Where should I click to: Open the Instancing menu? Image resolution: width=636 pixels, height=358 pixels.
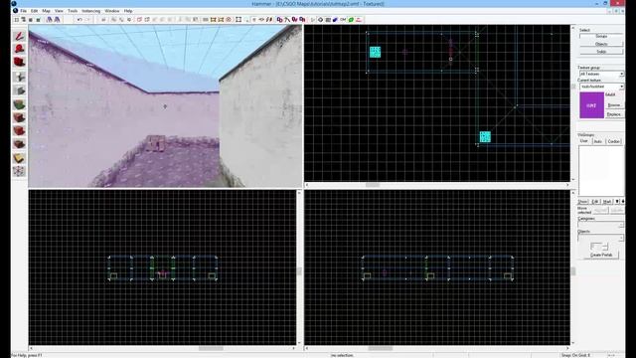(x=90, y=11)
